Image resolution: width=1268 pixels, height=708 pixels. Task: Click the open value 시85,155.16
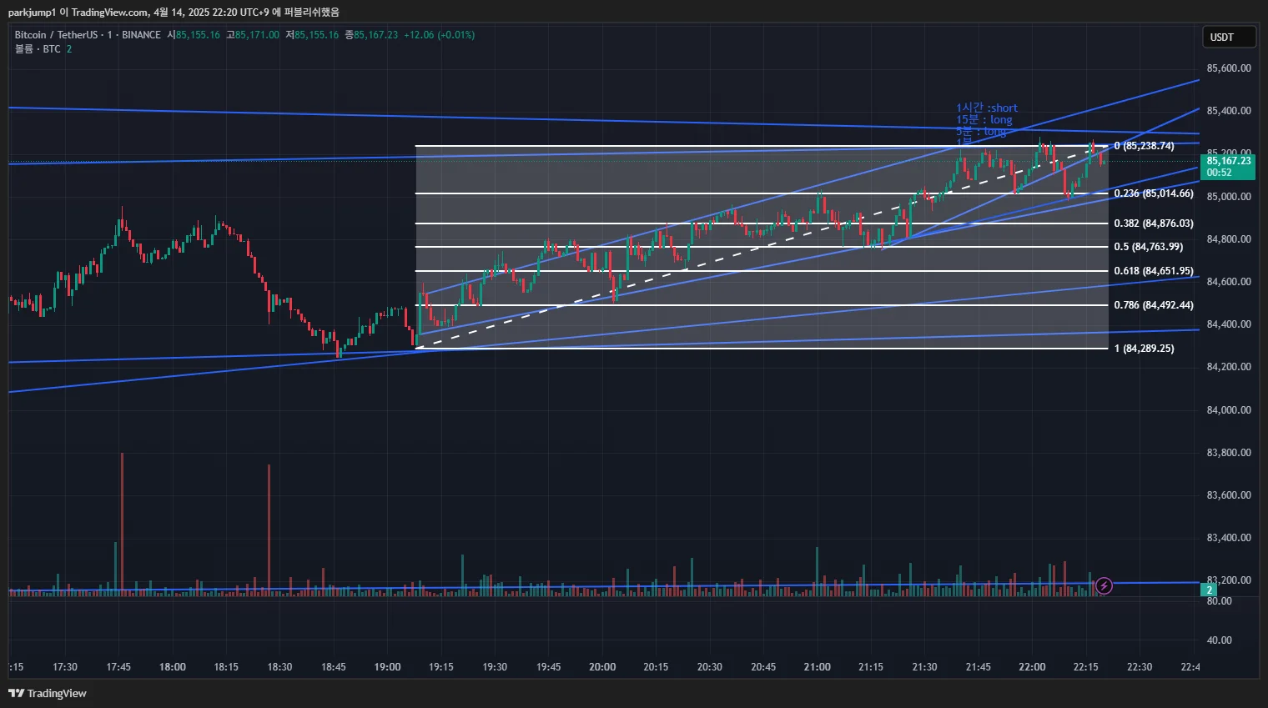194,35
